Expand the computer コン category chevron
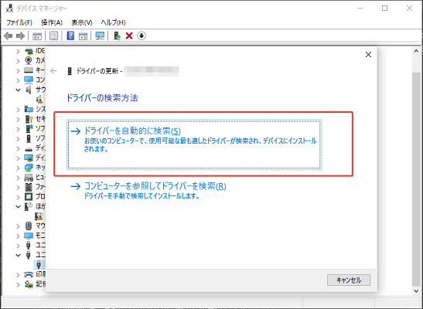The image size is (423, 309). tap(18, 80)
